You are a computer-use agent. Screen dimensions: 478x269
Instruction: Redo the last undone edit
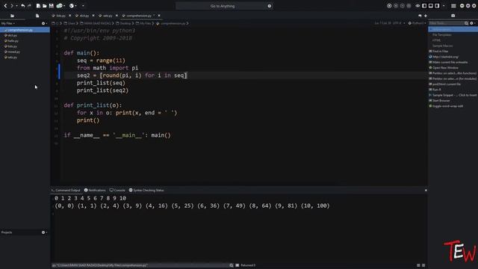click(29, 6)
